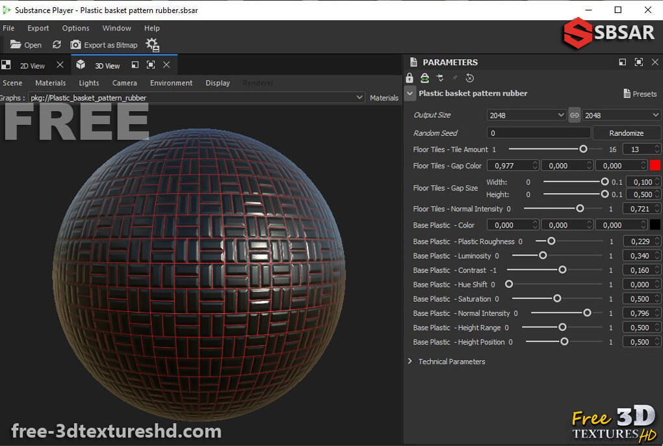The image size is (663, 446).
Task: Open the Export menu
Action: coord(38,28)
